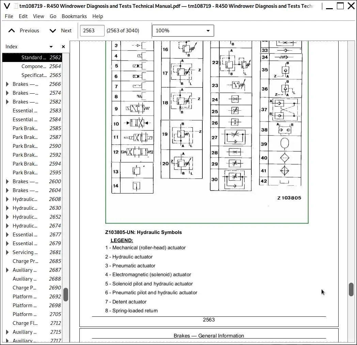Open the Park Brak... entry at page 2592

[x=32, y=155]
